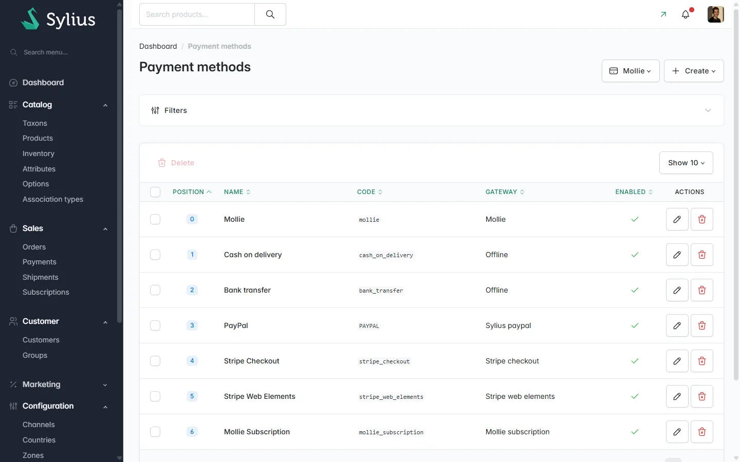The image size is (740, 462).
Task: Collapse the Configuration menu section
Action: [x=105, y=407]
